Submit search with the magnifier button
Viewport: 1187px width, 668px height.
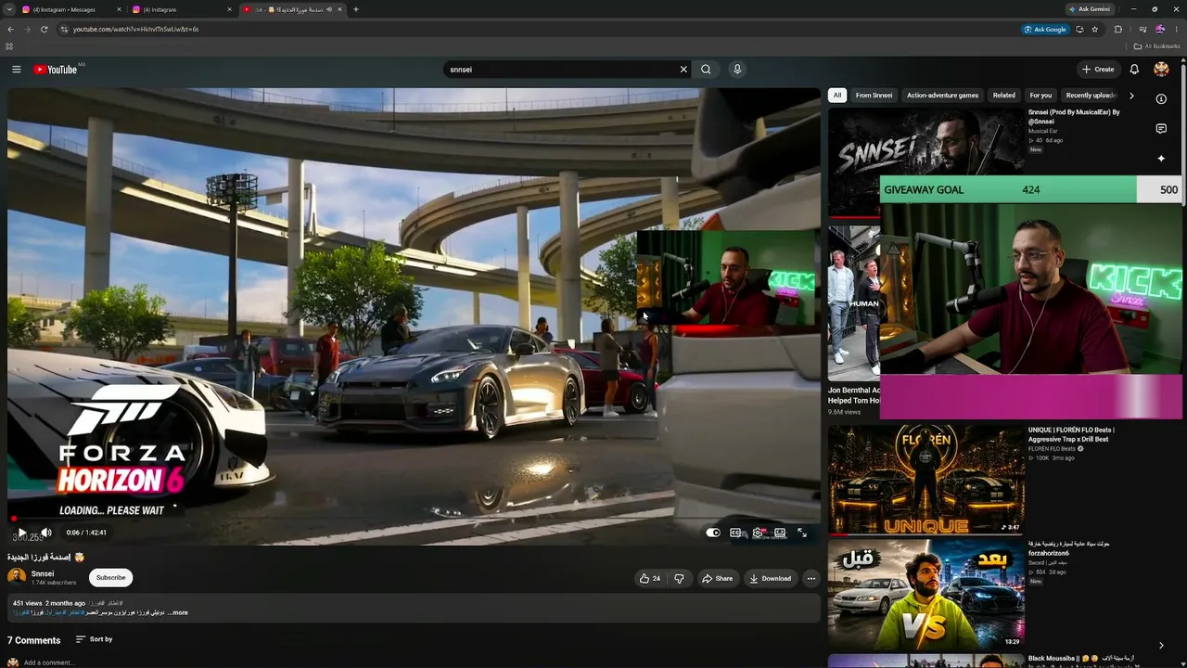706,70
